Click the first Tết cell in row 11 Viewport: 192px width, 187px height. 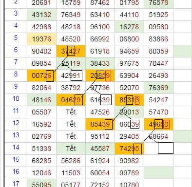[x=71, y=112]
